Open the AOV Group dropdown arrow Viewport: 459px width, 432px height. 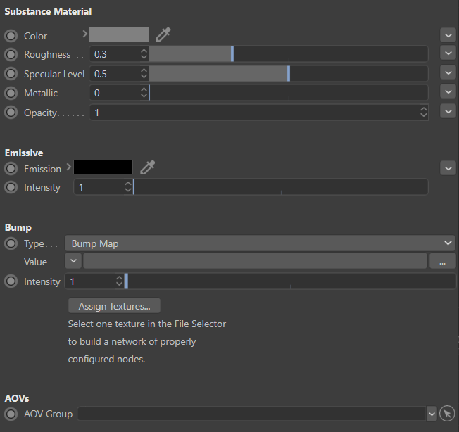point(432,414)
